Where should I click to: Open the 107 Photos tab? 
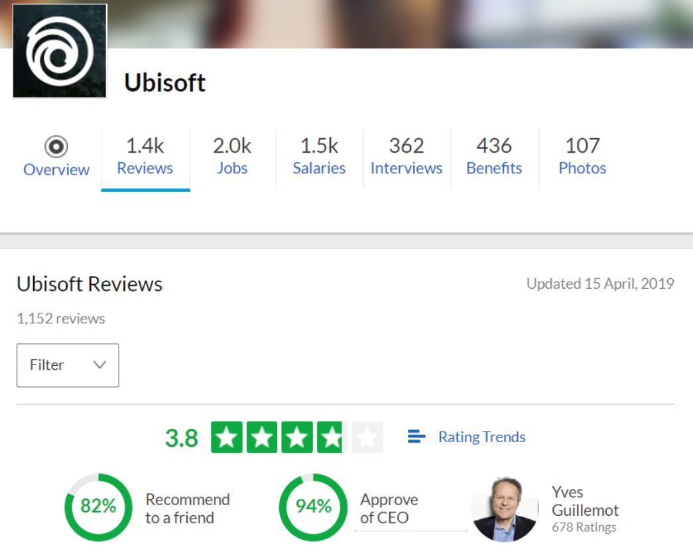pos(582,157)
